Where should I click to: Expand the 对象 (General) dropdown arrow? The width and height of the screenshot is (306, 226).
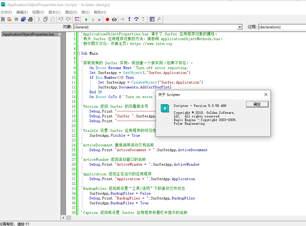(240, 27)
